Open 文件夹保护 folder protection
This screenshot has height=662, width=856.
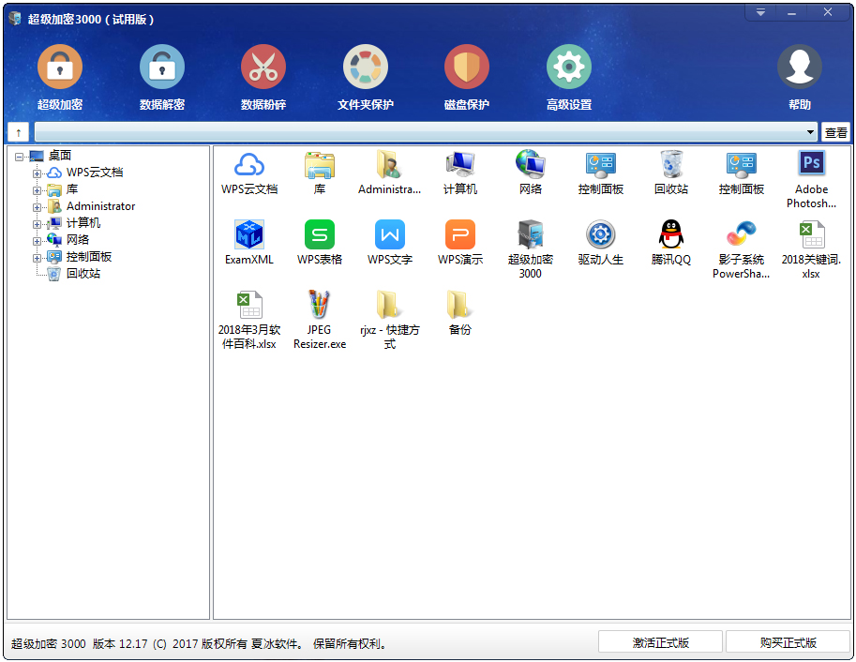pyautogui.click(x=366, y=68)
